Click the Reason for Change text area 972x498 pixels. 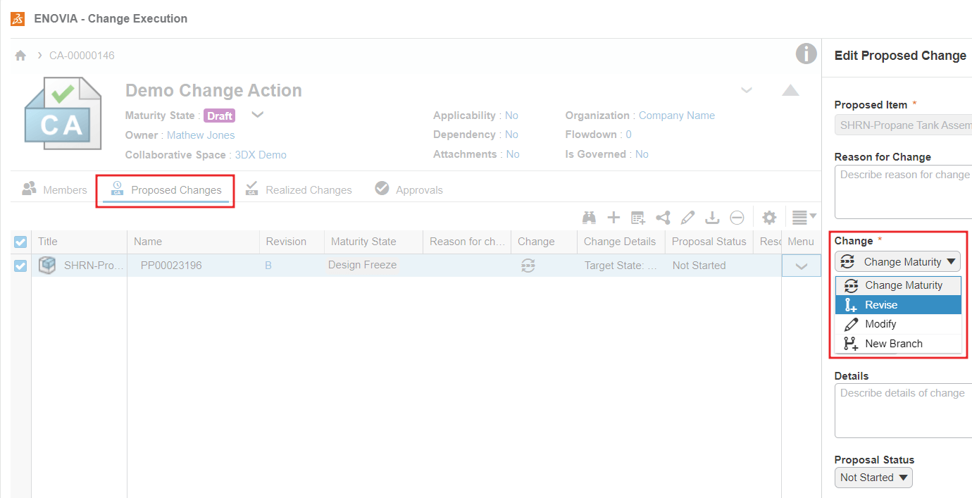point(903,192)
